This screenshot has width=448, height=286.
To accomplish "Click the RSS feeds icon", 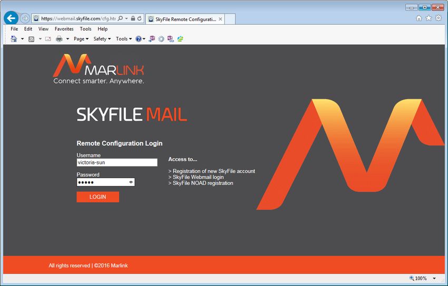I will point(32,39).
